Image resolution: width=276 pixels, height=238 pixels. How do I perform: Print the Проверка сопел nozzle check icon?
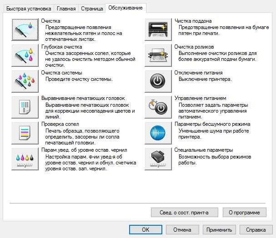pyautogui.click(x=25, y=133)
